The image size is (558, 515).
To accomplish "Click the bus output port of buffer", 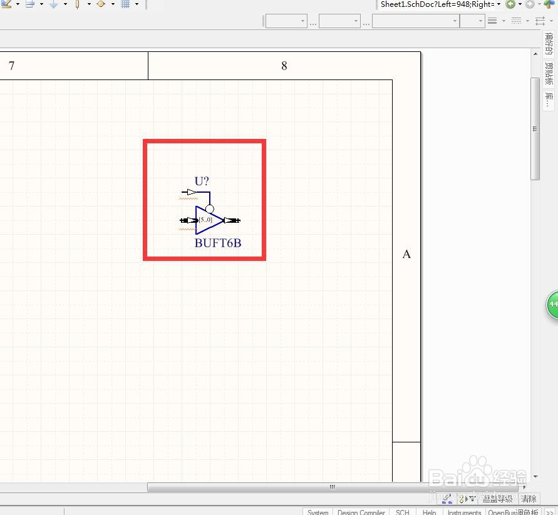I will click(232, 220).
